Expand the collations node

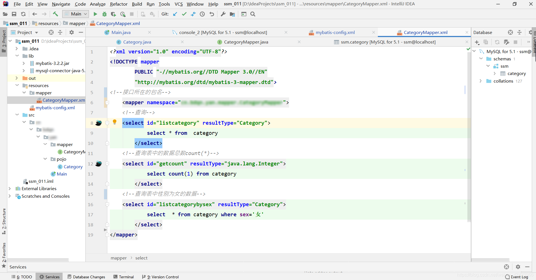pos(481,81)
